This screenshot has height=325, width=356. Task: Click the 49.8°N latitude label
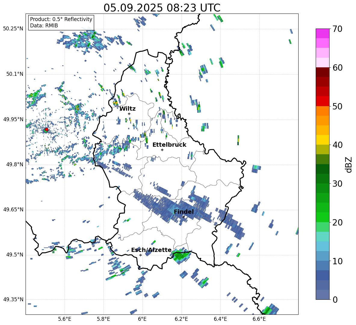(x=15, y=164)
